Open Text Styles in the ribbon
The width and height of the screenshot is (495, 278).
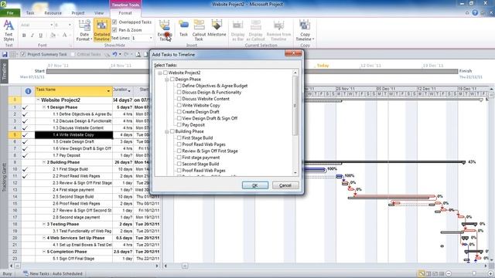click(x=9, y=30)
